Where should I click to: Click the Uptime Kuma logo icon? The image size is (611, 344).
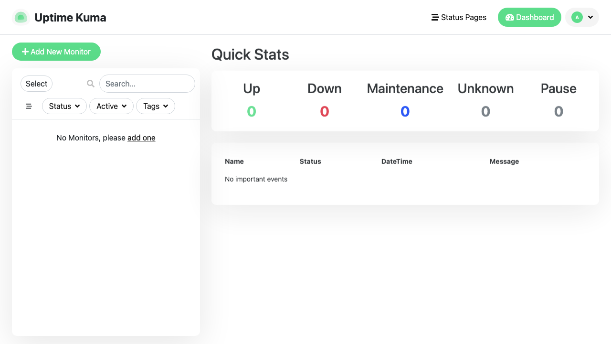[21, 18]
